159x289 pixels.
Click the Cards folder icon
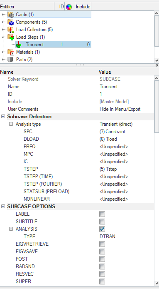(x=11, y=15)
